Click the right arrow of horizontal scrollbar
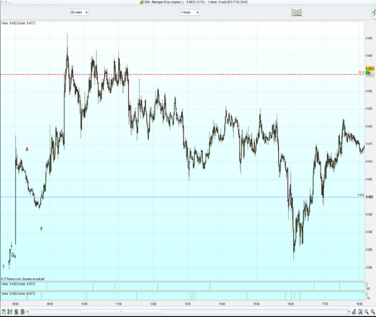The image size is (376, 317). click(x=349, y=311)
